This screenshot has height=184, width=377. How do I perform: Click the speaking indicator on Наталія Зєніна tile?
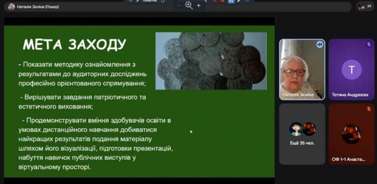point(320,45)
